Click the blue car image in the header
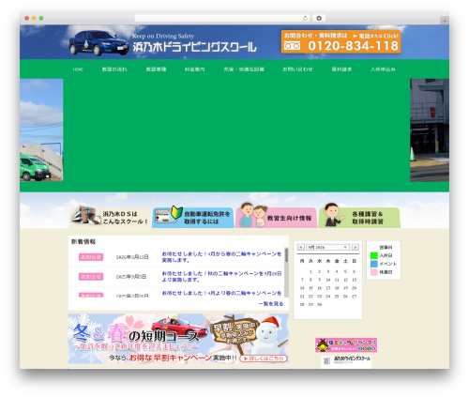The height and width of the screenshot is (397, 469). coord(98,43)
